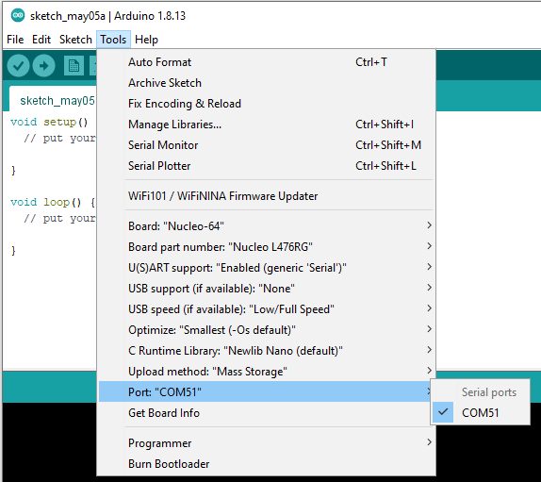Expand the Board part number submenu
541x482 pixels.
tap(266, 247)
